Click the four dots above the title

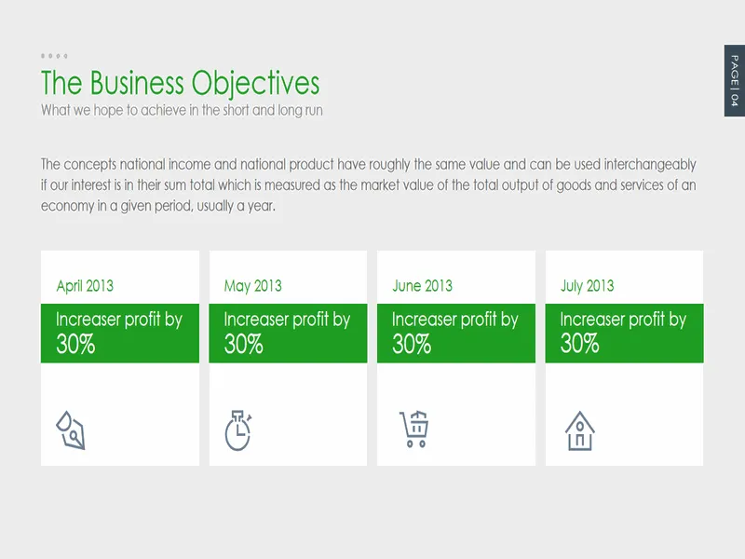click(x=54, y=56)
